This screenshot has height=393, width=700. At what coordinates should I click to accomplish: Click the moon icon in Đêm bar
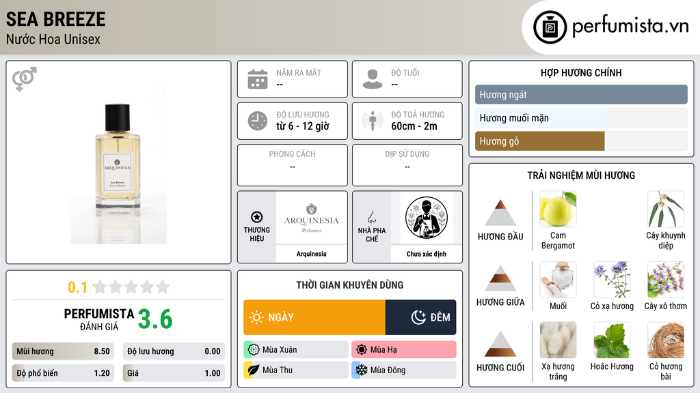coord(418,317)
